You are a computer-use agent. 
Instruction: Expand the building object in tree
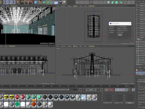click(137, 62)
